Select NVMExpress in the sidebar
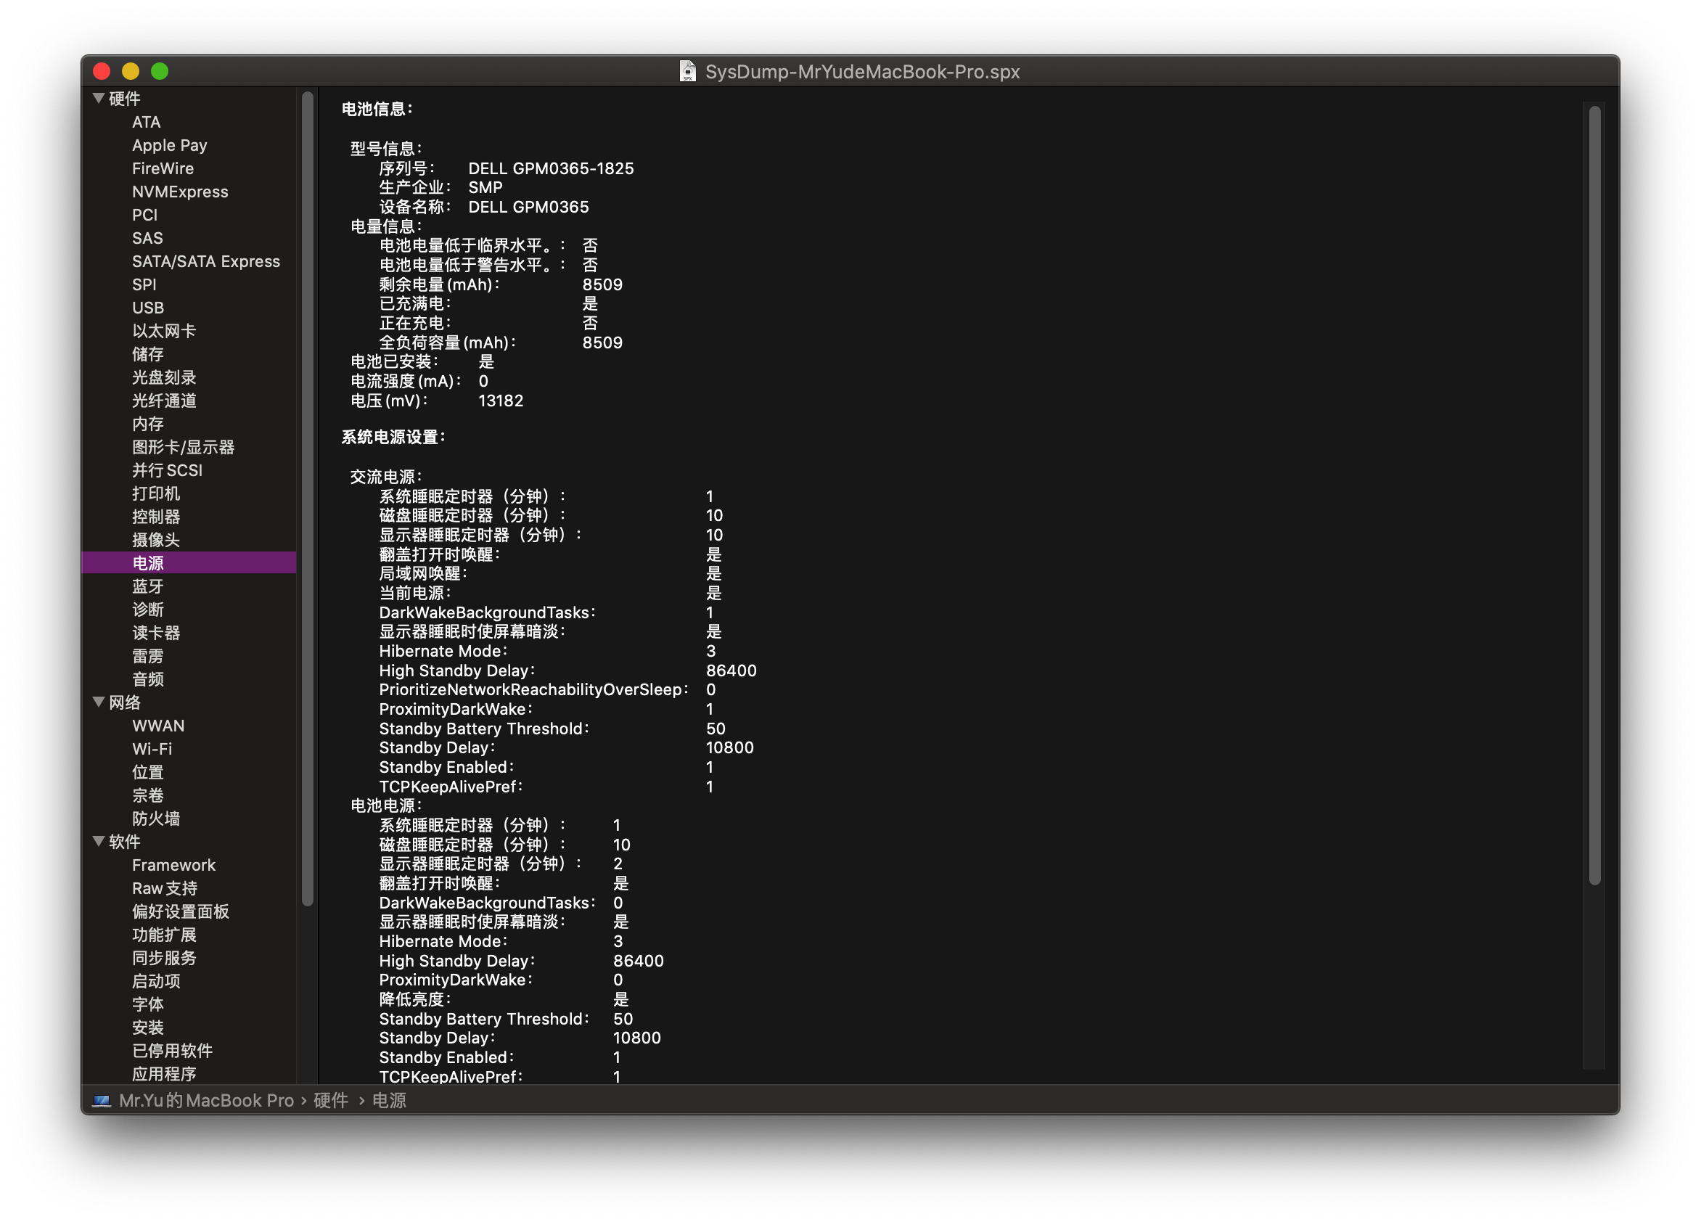The height and width of the screenshot is (1222, 1701). pos(180,192)
